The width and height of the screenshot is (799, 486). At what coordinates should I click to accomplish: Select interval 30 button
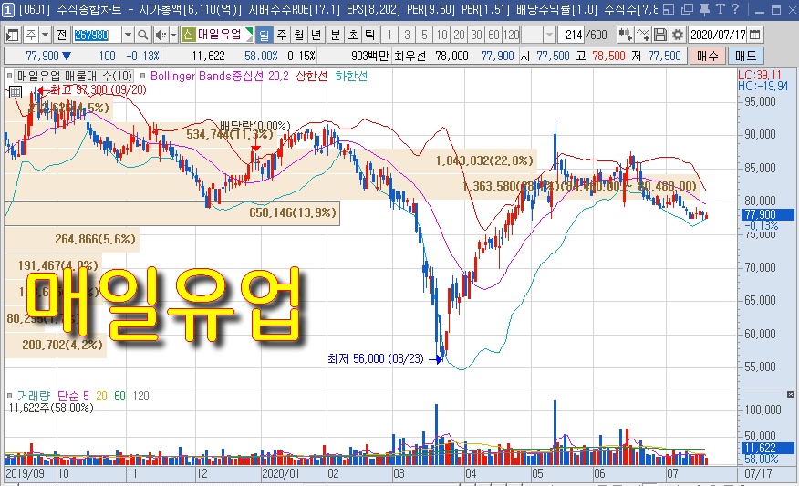pyautogui.click(x=476, y=36)
